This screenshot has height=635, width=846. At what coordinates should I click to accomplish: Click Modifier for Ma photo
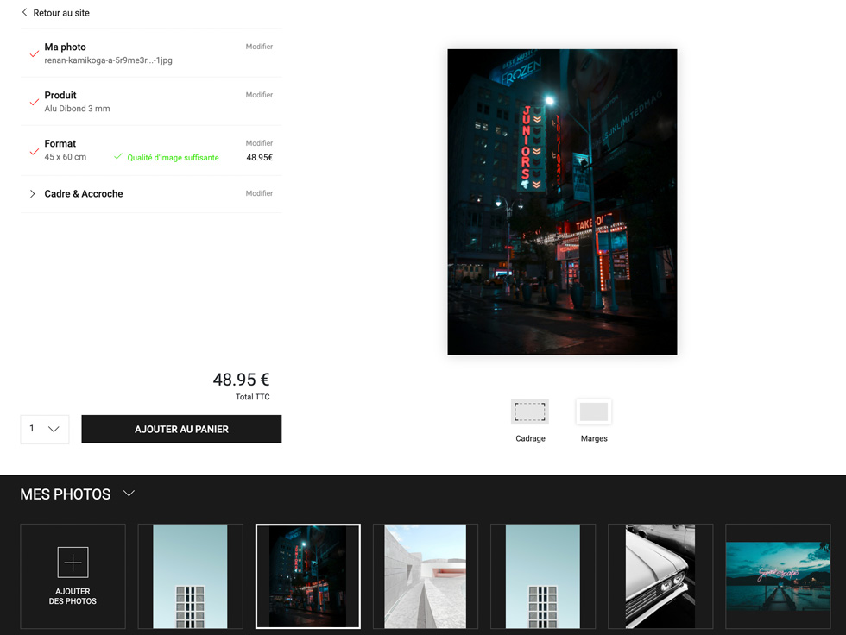coord(259,47)
